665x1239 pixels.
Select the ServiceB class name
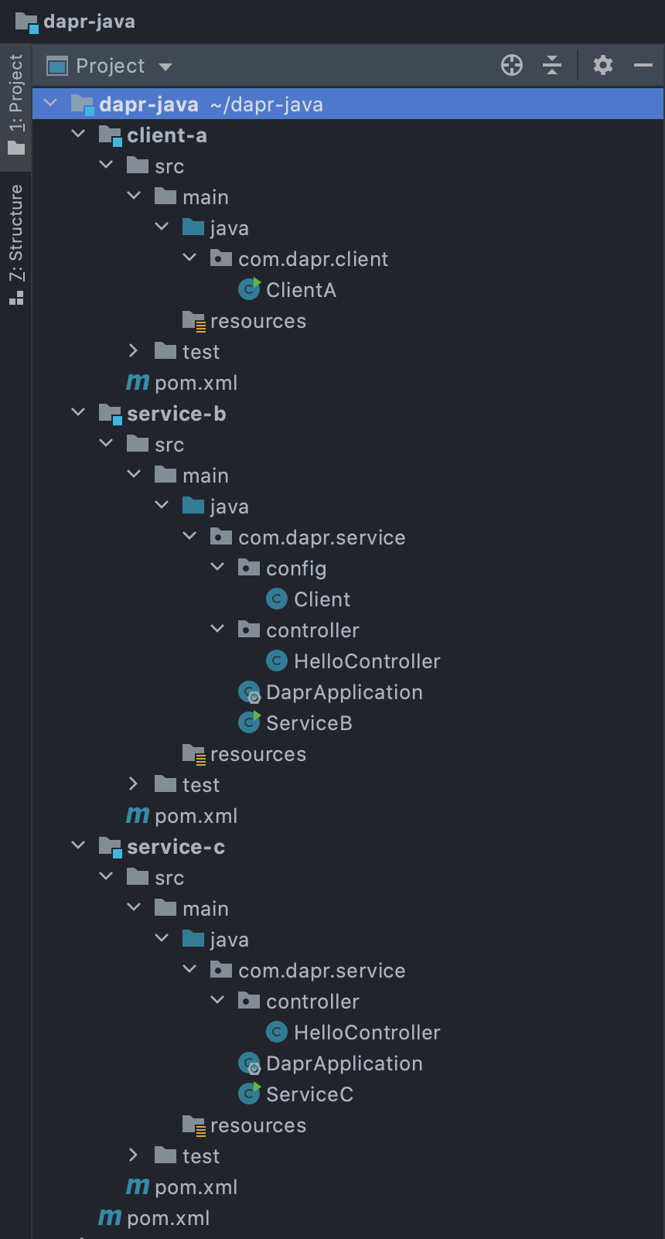pyautogui.click(x=309, y=723)
